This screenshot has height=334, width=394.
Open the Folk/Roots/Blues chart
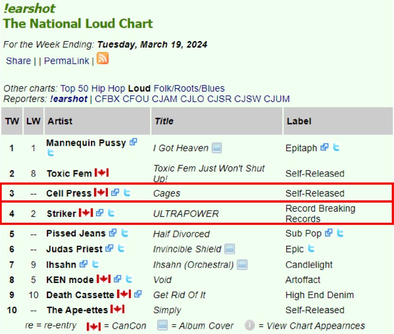(x=189, y=89)
